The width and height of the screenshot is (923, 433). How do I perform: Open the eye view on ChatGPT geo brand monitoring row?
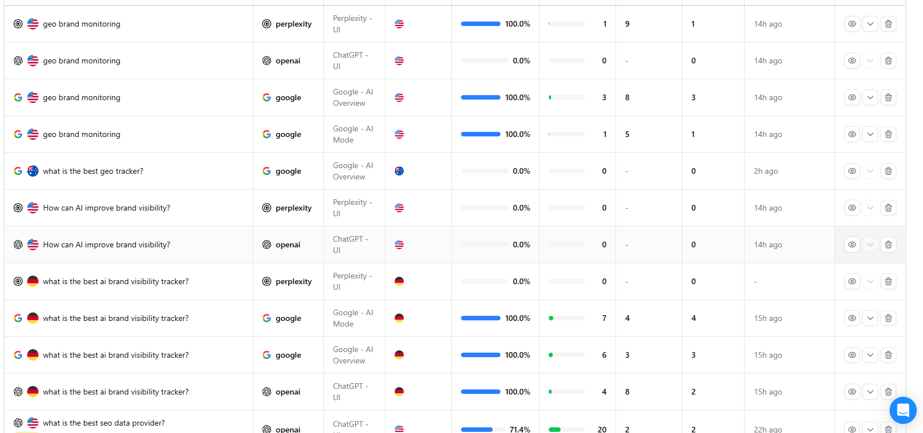click(x=852, y=61)
